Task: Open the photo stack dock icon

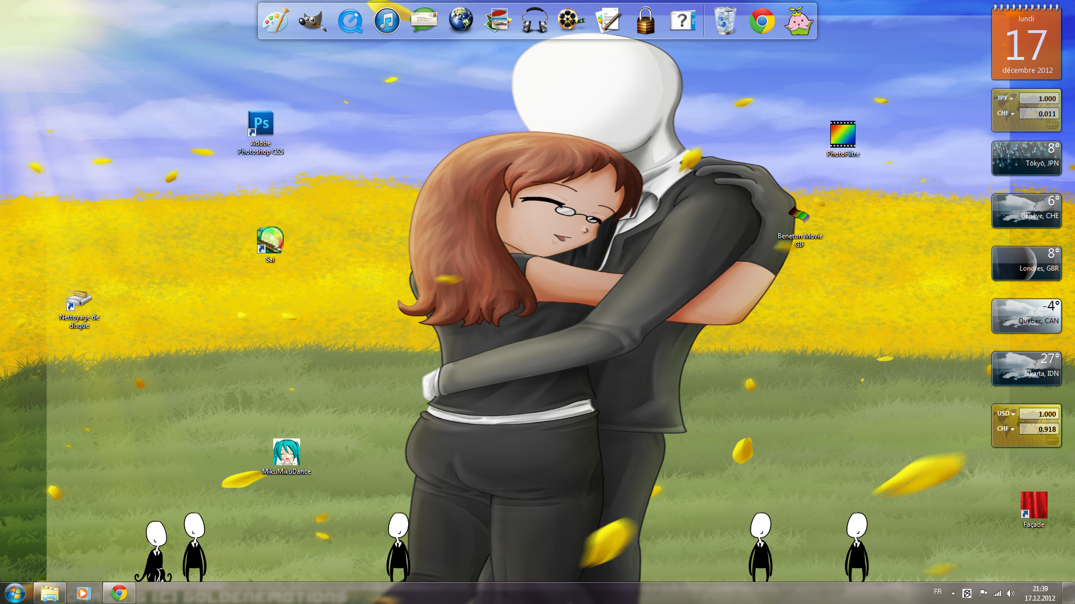Action: [498, 21]
